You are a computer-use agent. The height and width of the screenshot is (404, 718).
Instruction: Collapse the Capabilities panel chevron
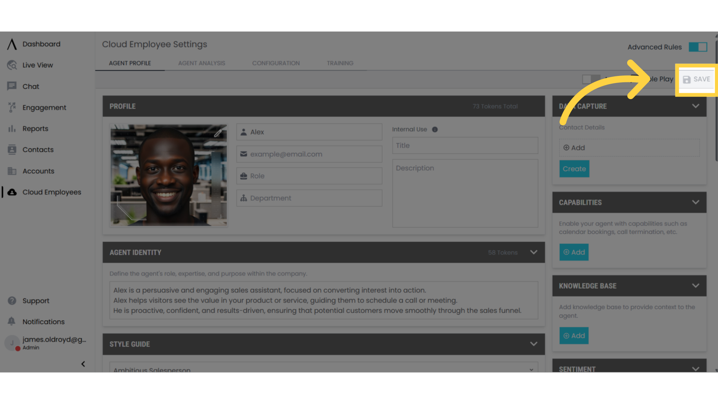(x=696, y=202)
